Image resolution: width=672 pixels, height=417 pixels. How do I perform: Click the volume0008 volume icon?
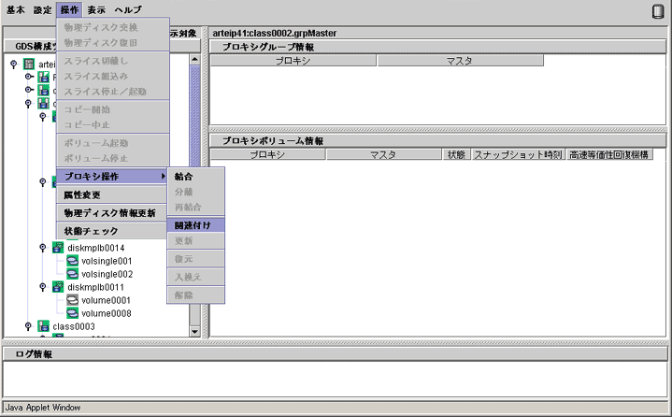[72, 313]
